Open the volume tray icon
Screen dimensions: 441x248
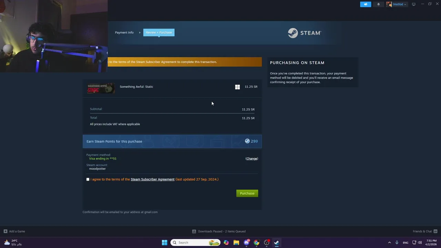click(420, 242)
